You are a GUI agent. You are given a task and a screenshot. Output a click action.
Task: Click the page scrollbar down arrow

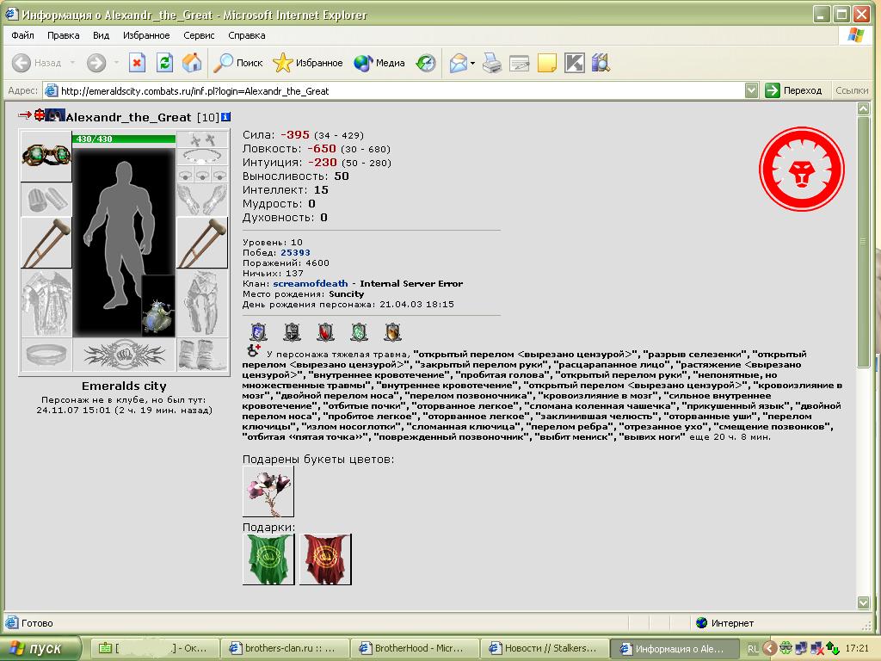(x=864, y=602)
